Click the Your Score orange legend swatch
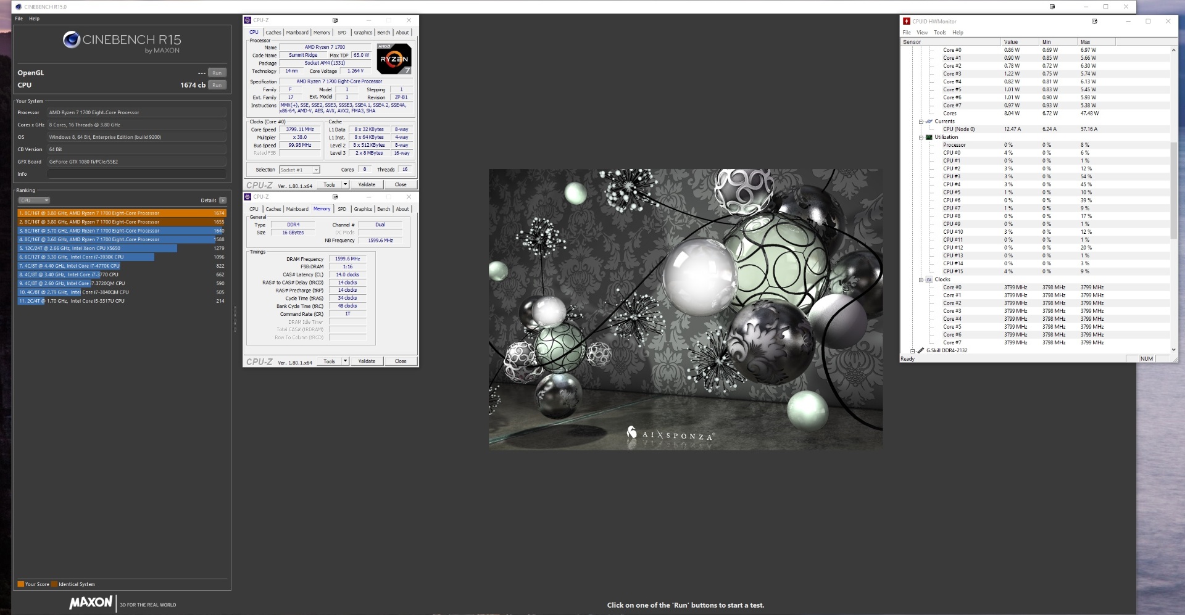The image size is (1185, 615). point(21,584)
